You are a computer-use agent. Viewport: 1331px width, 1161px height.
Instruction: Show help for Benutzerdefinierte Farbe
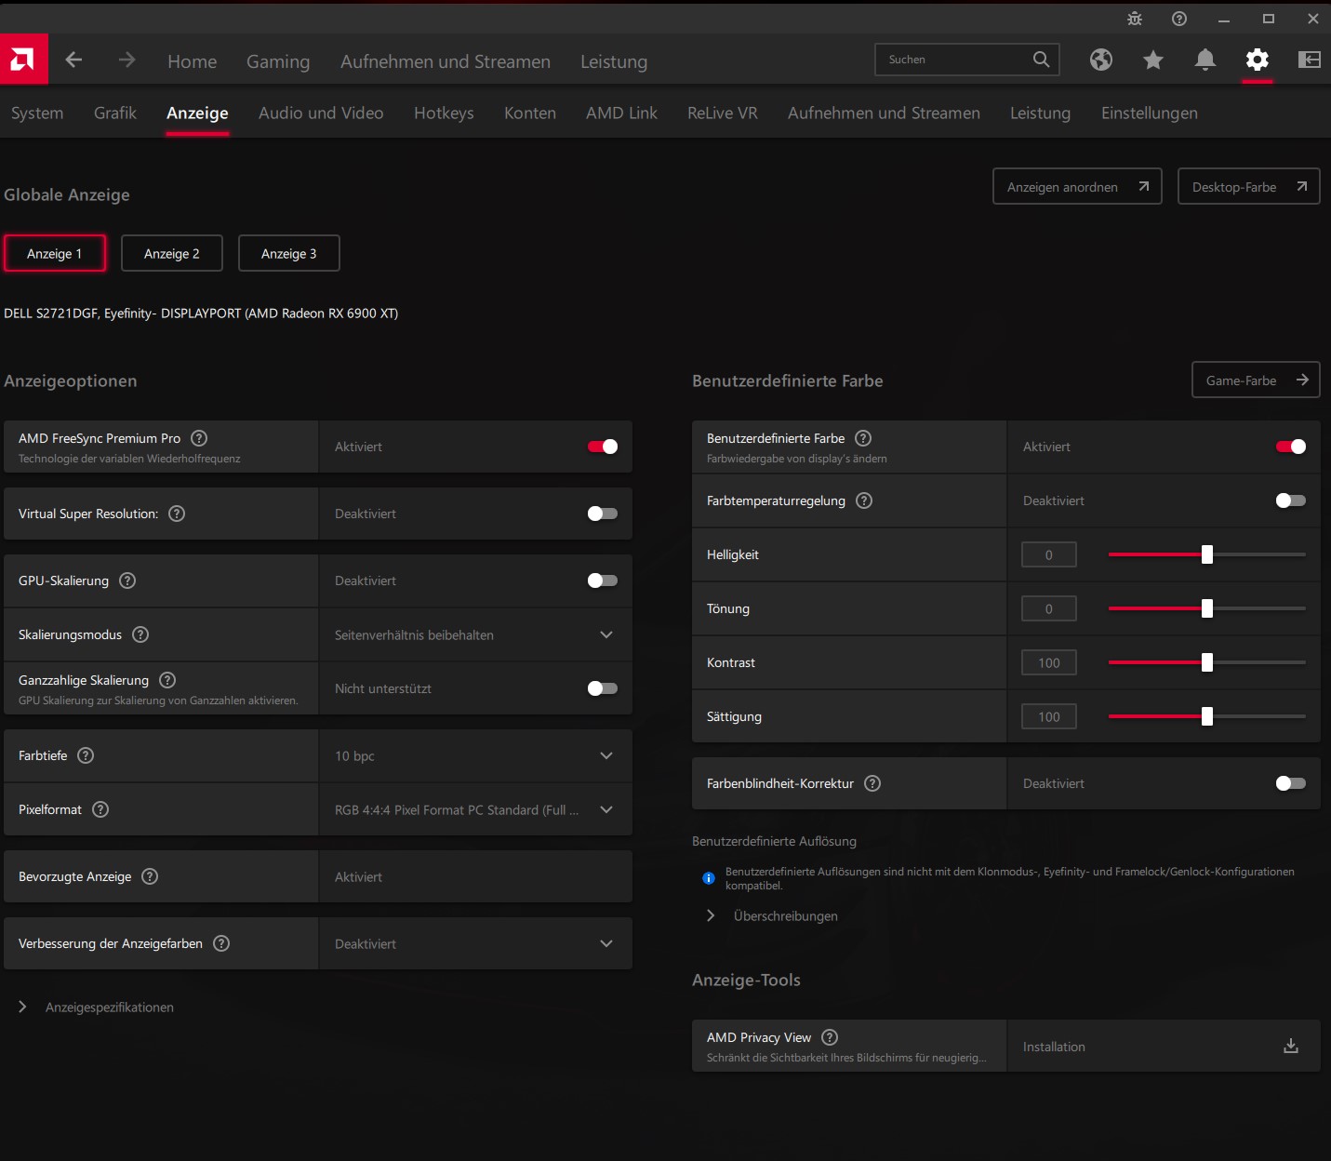point(863,438)
